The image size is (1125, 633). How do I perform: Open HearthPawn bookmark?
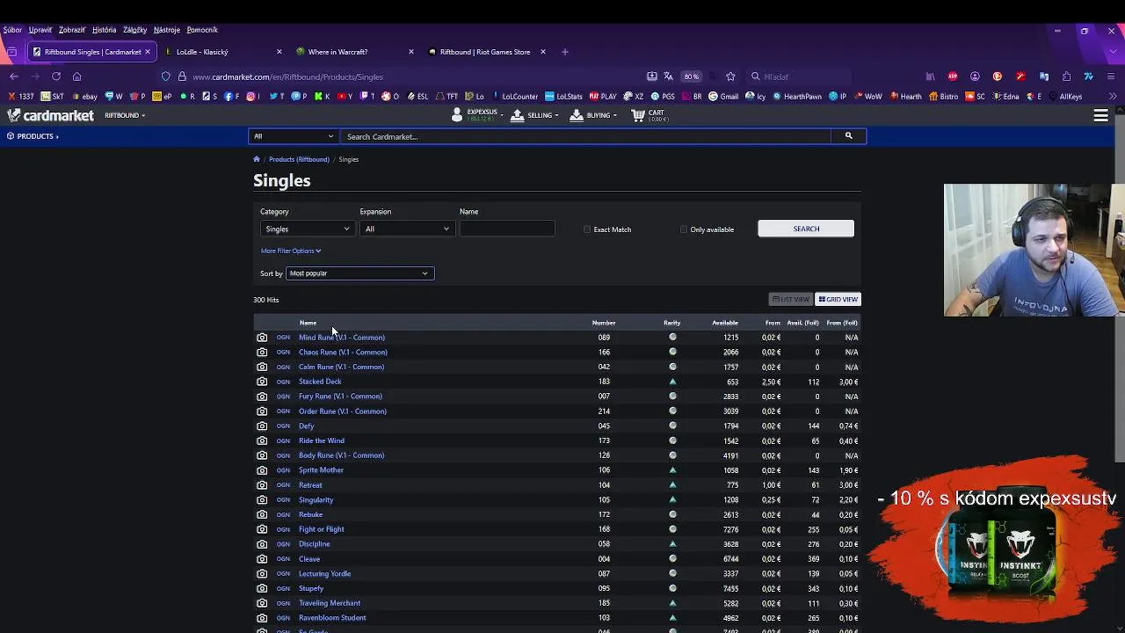click(x=795, y=97)
